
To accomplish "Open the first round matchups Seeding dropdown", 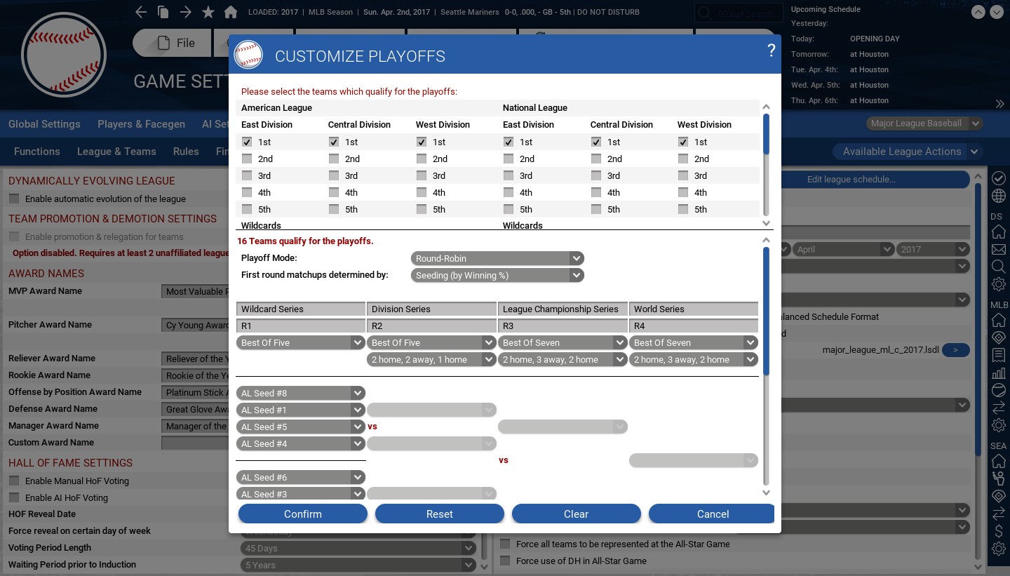I will (497, 275).
